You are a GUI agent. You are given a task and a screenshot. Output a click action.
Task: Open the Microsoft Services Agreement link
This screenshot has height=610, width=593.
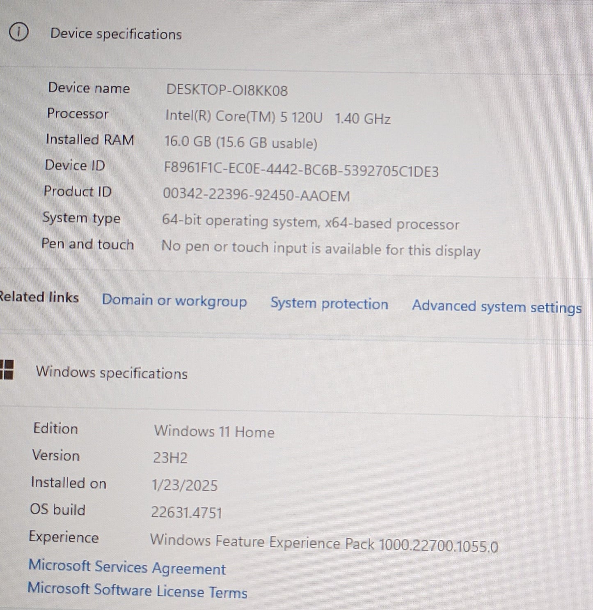127,567
